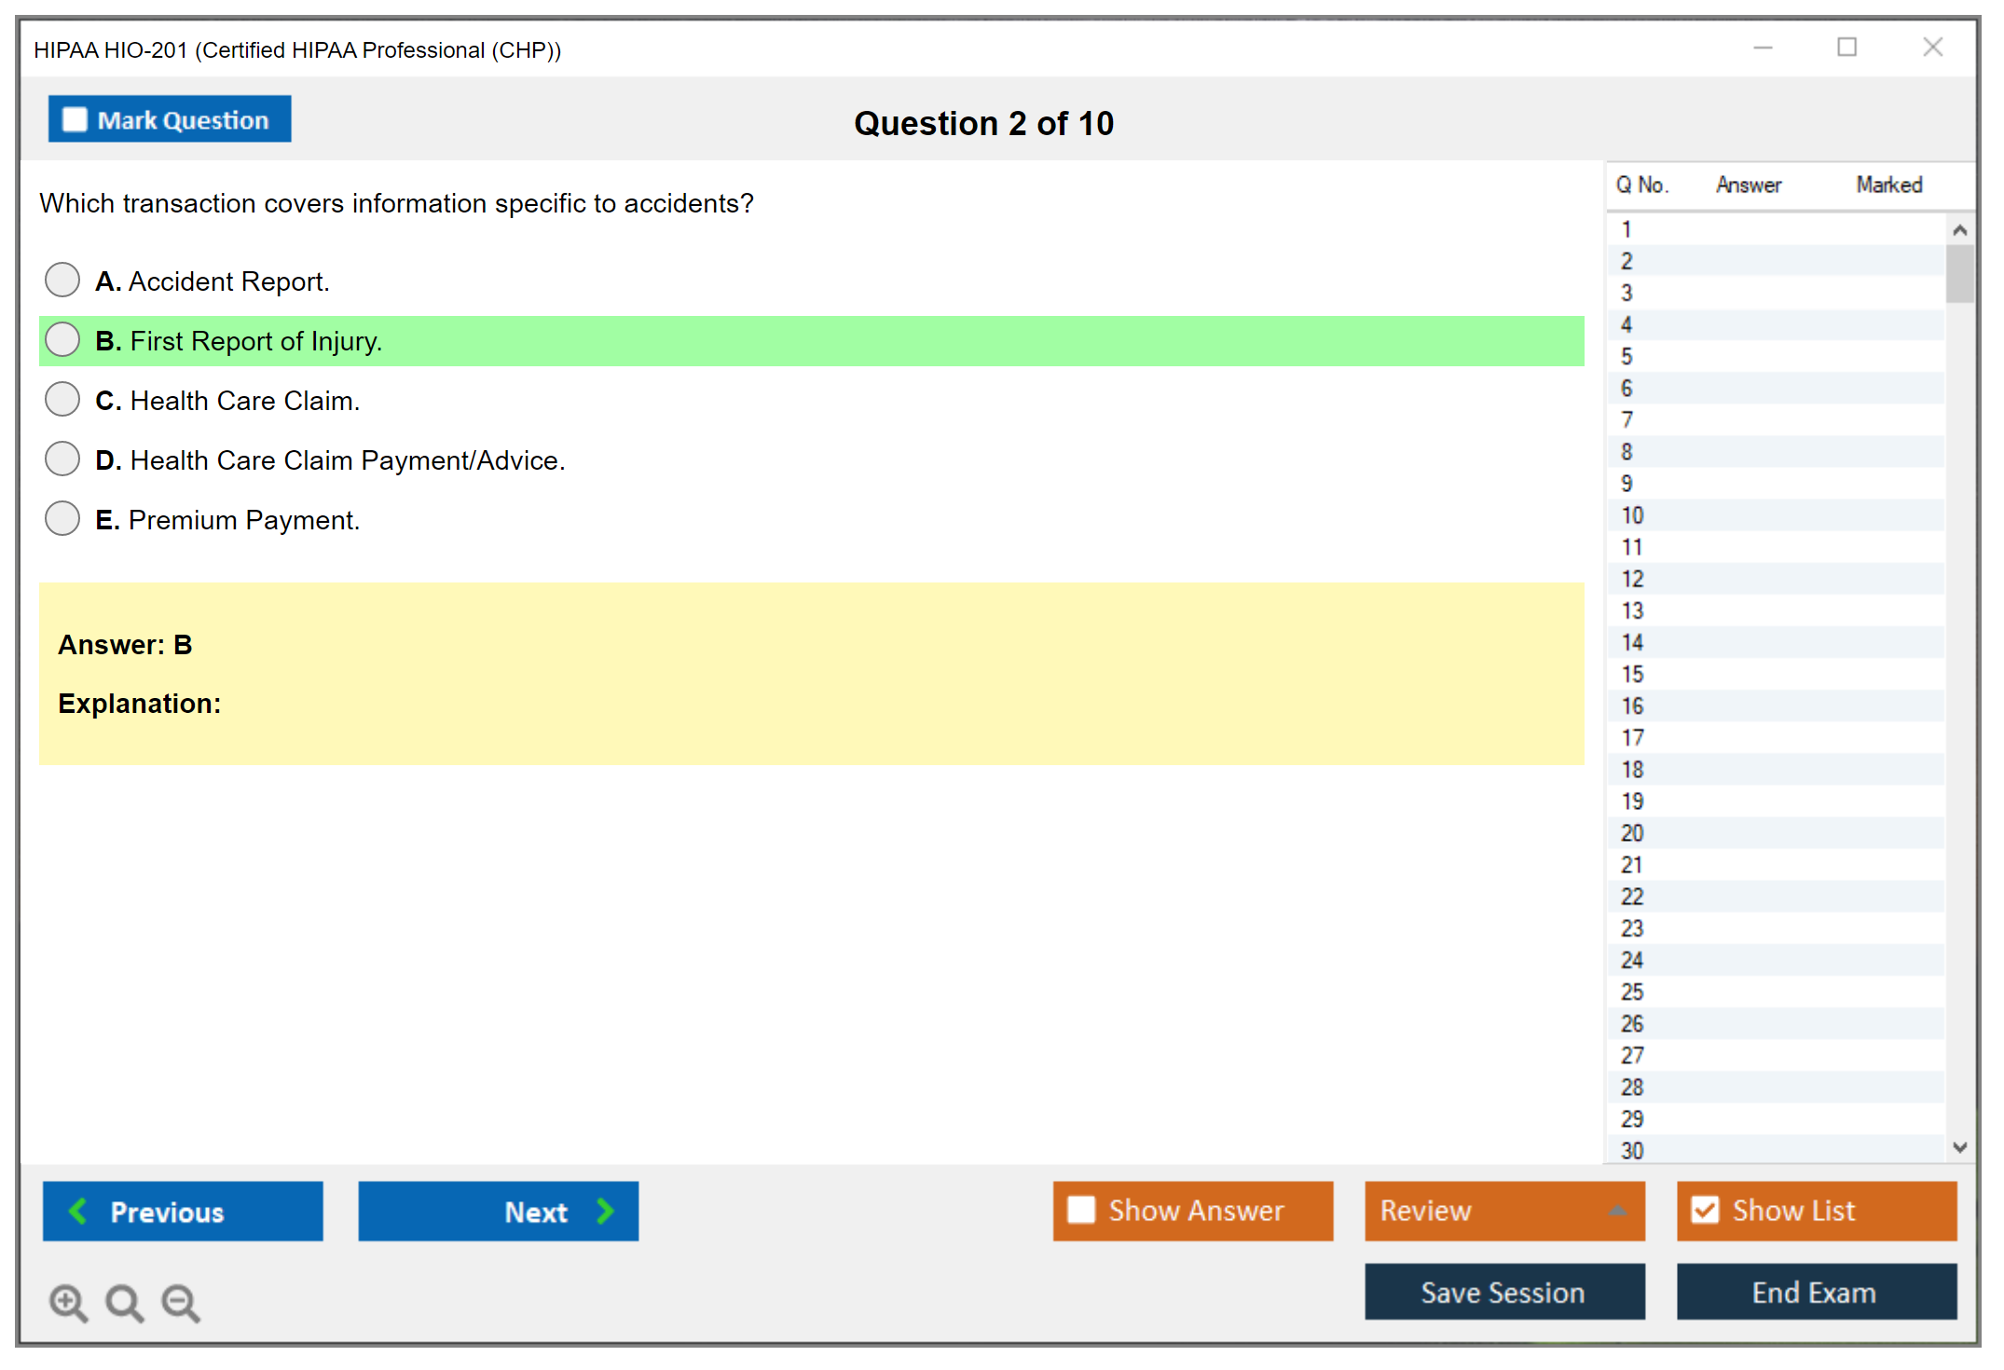Click the question list scrollbar thumb

click(x=1959, y=273)
